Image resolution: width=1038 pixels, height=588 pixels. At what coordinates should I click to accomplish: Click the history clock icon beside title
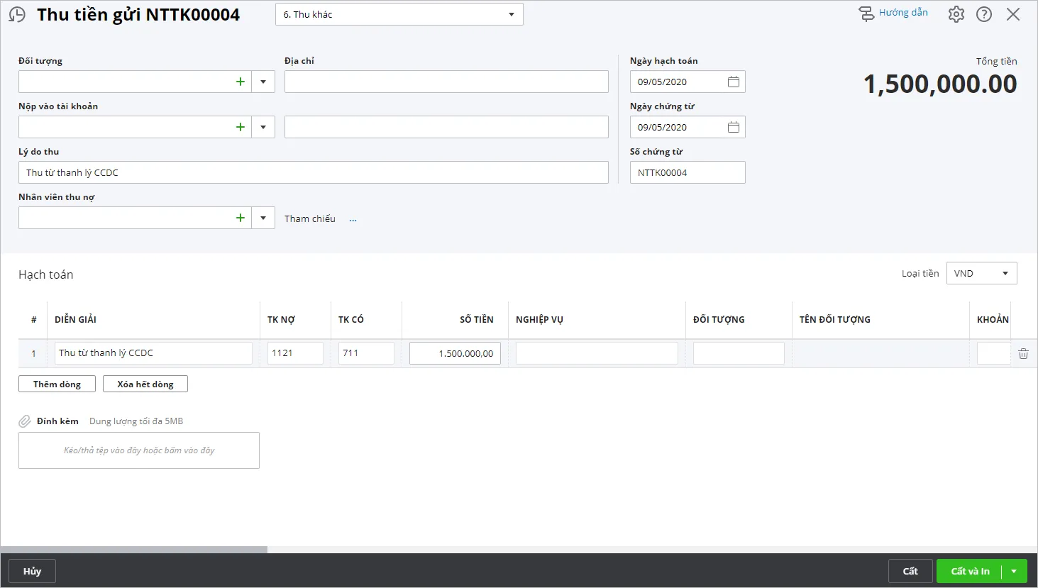click(x=17, y=15)
